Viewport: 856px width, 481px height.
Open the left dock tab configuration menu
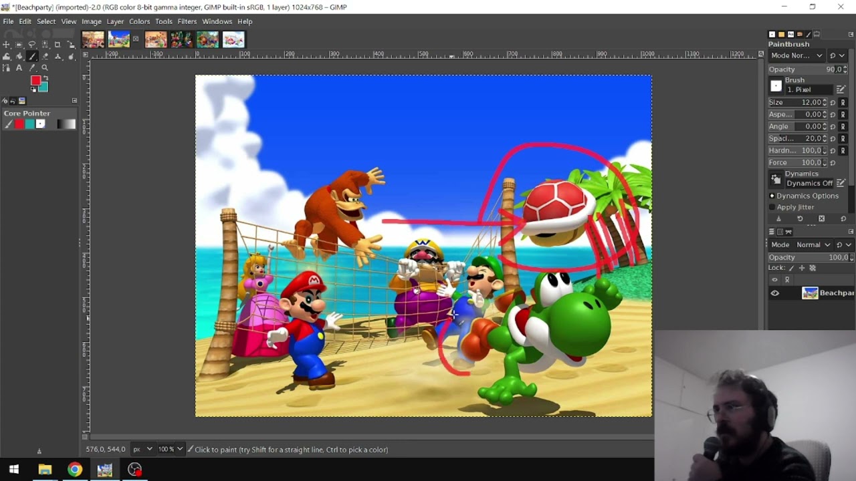click(x=74, y=101)
